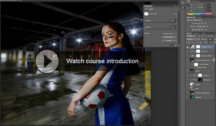Switch to the Channels tab
This screenshot has width=216, height=126.
(x=197, y=33)
